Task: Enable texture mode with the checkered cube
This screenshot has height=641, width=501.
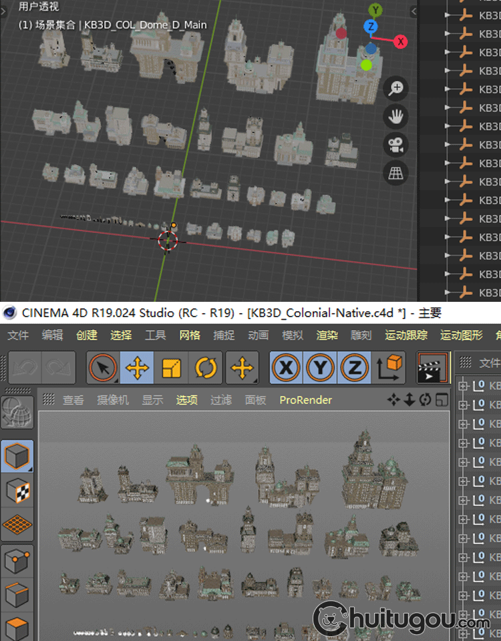Action: point(17,491)
